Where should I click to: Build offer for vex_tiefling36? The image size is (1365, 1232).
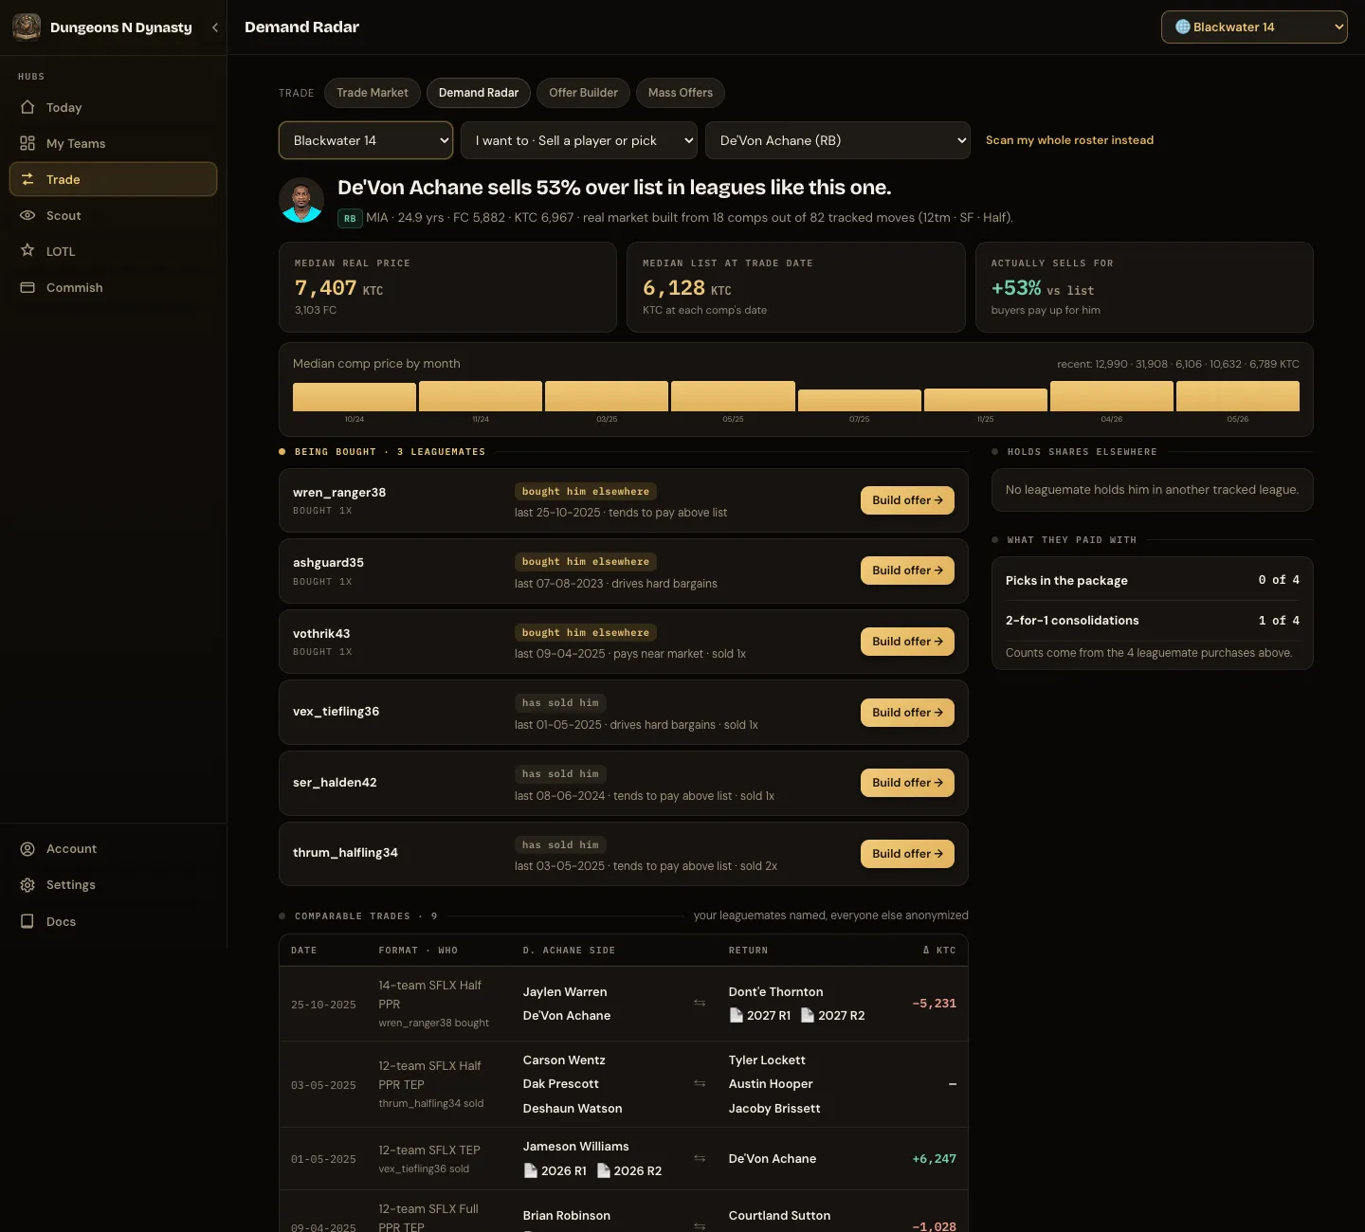tap(907, 713)
